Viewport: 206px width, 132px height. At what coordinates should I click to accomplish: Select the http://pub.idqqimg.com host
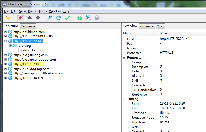point(31,69)
